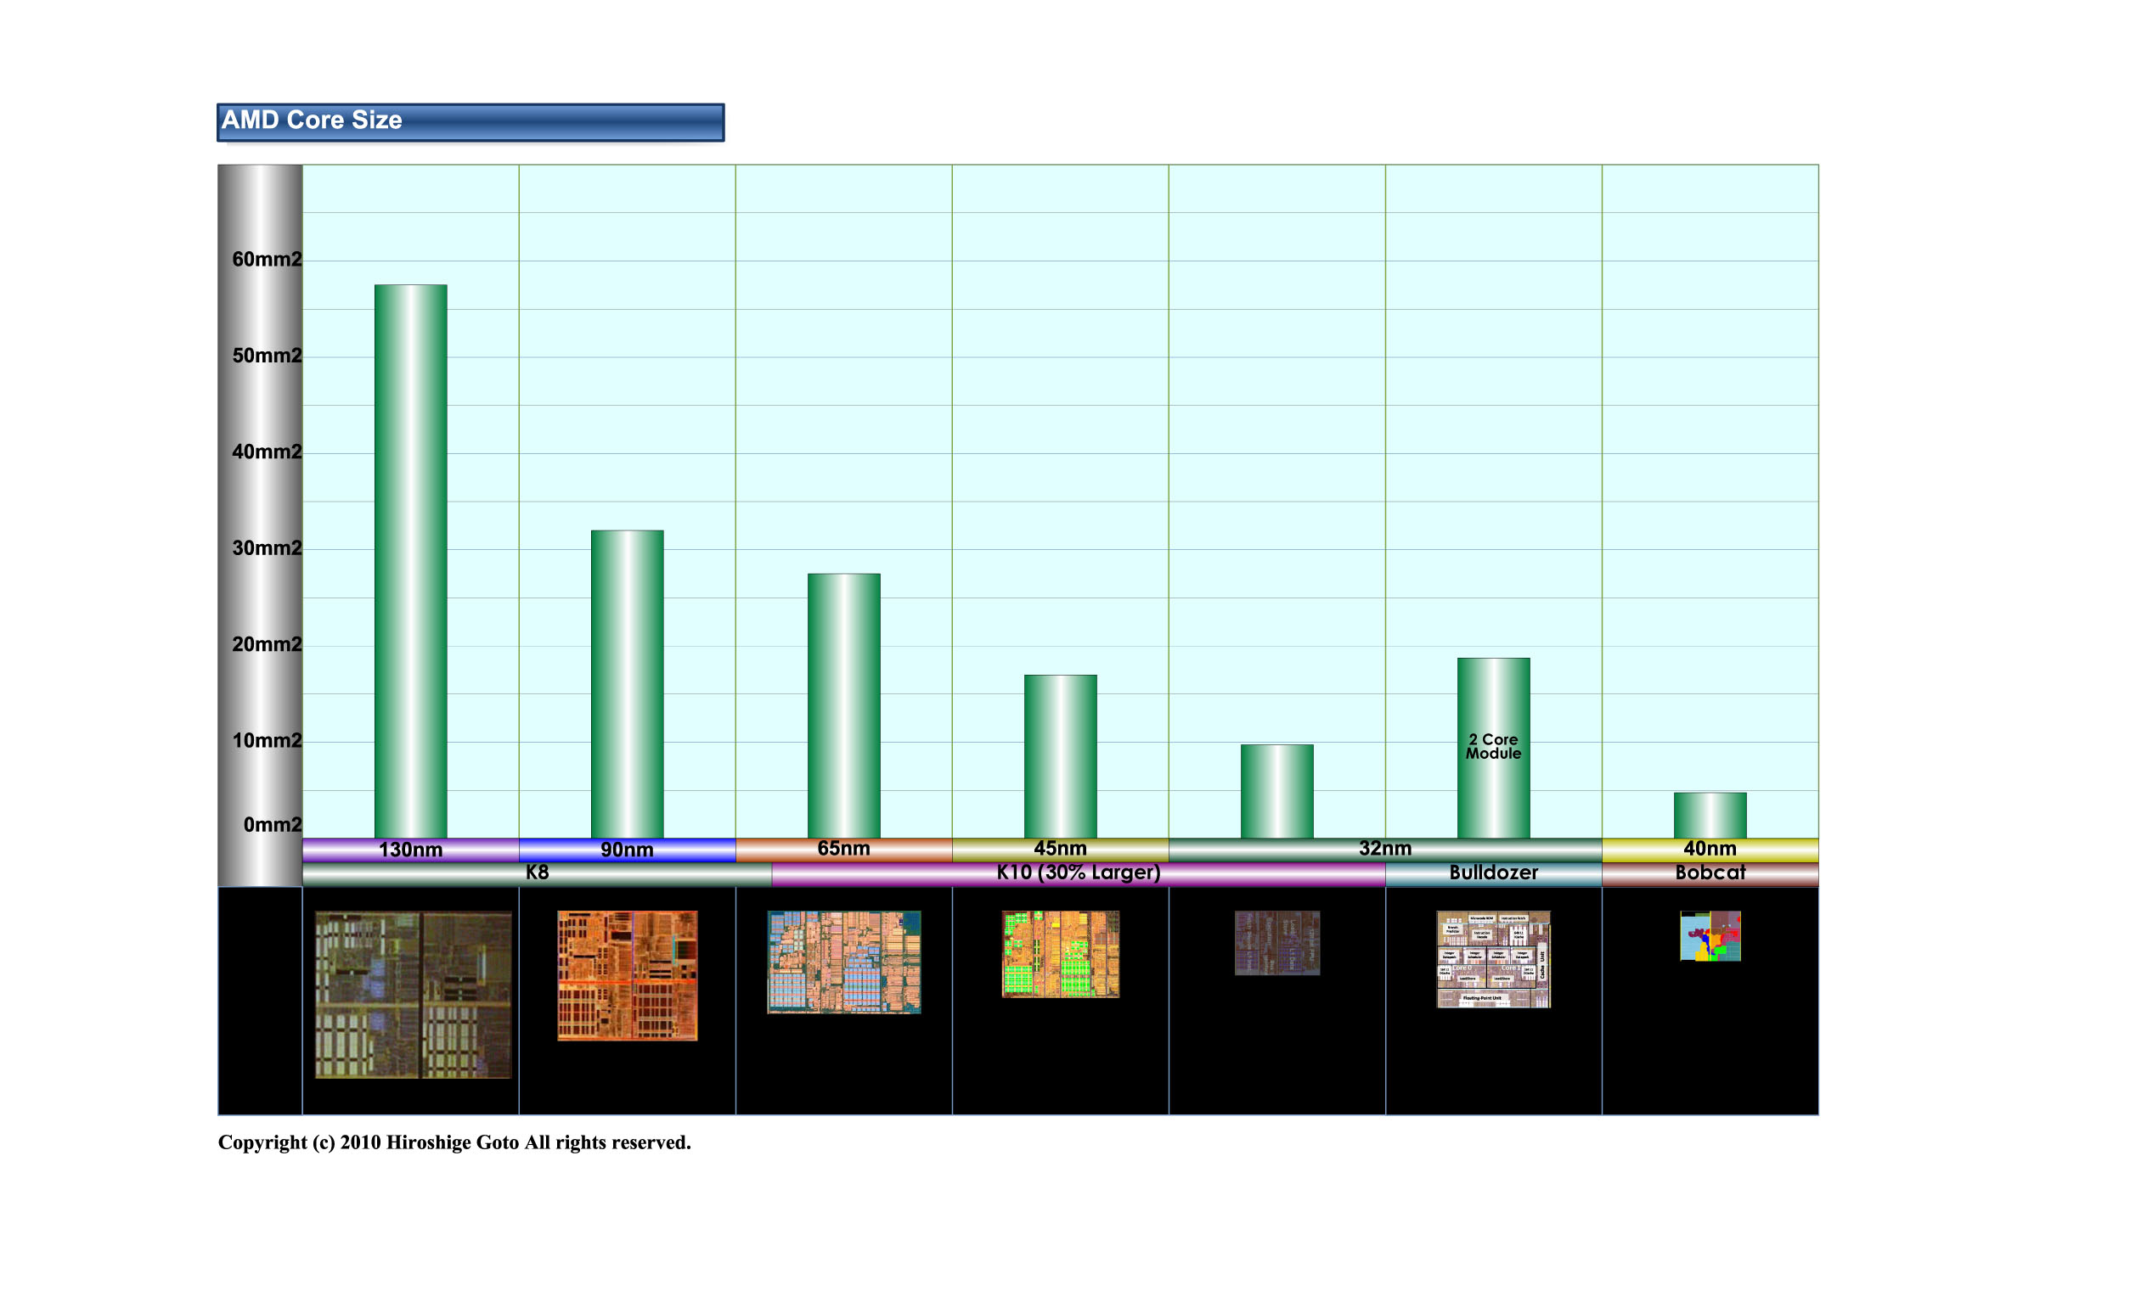Select the Bulldozer category label
This screenshot has width=2147, height=1313.
(x=1492, y=873)
